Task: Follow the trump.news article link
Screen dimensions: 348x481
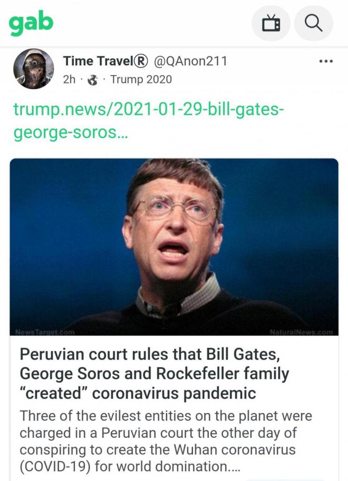Action: click(148, 111)
